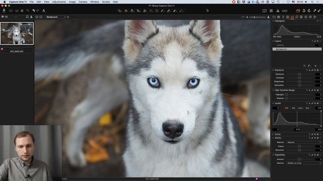323x181 pixels.
Task: Click the Levels midtone 0.00 field
Action: [298, 130]
